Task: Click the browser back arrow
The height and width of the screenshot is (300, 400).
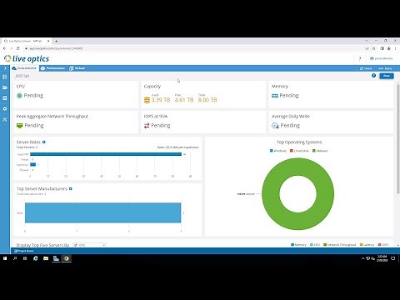Action: [x=4, y=48]
